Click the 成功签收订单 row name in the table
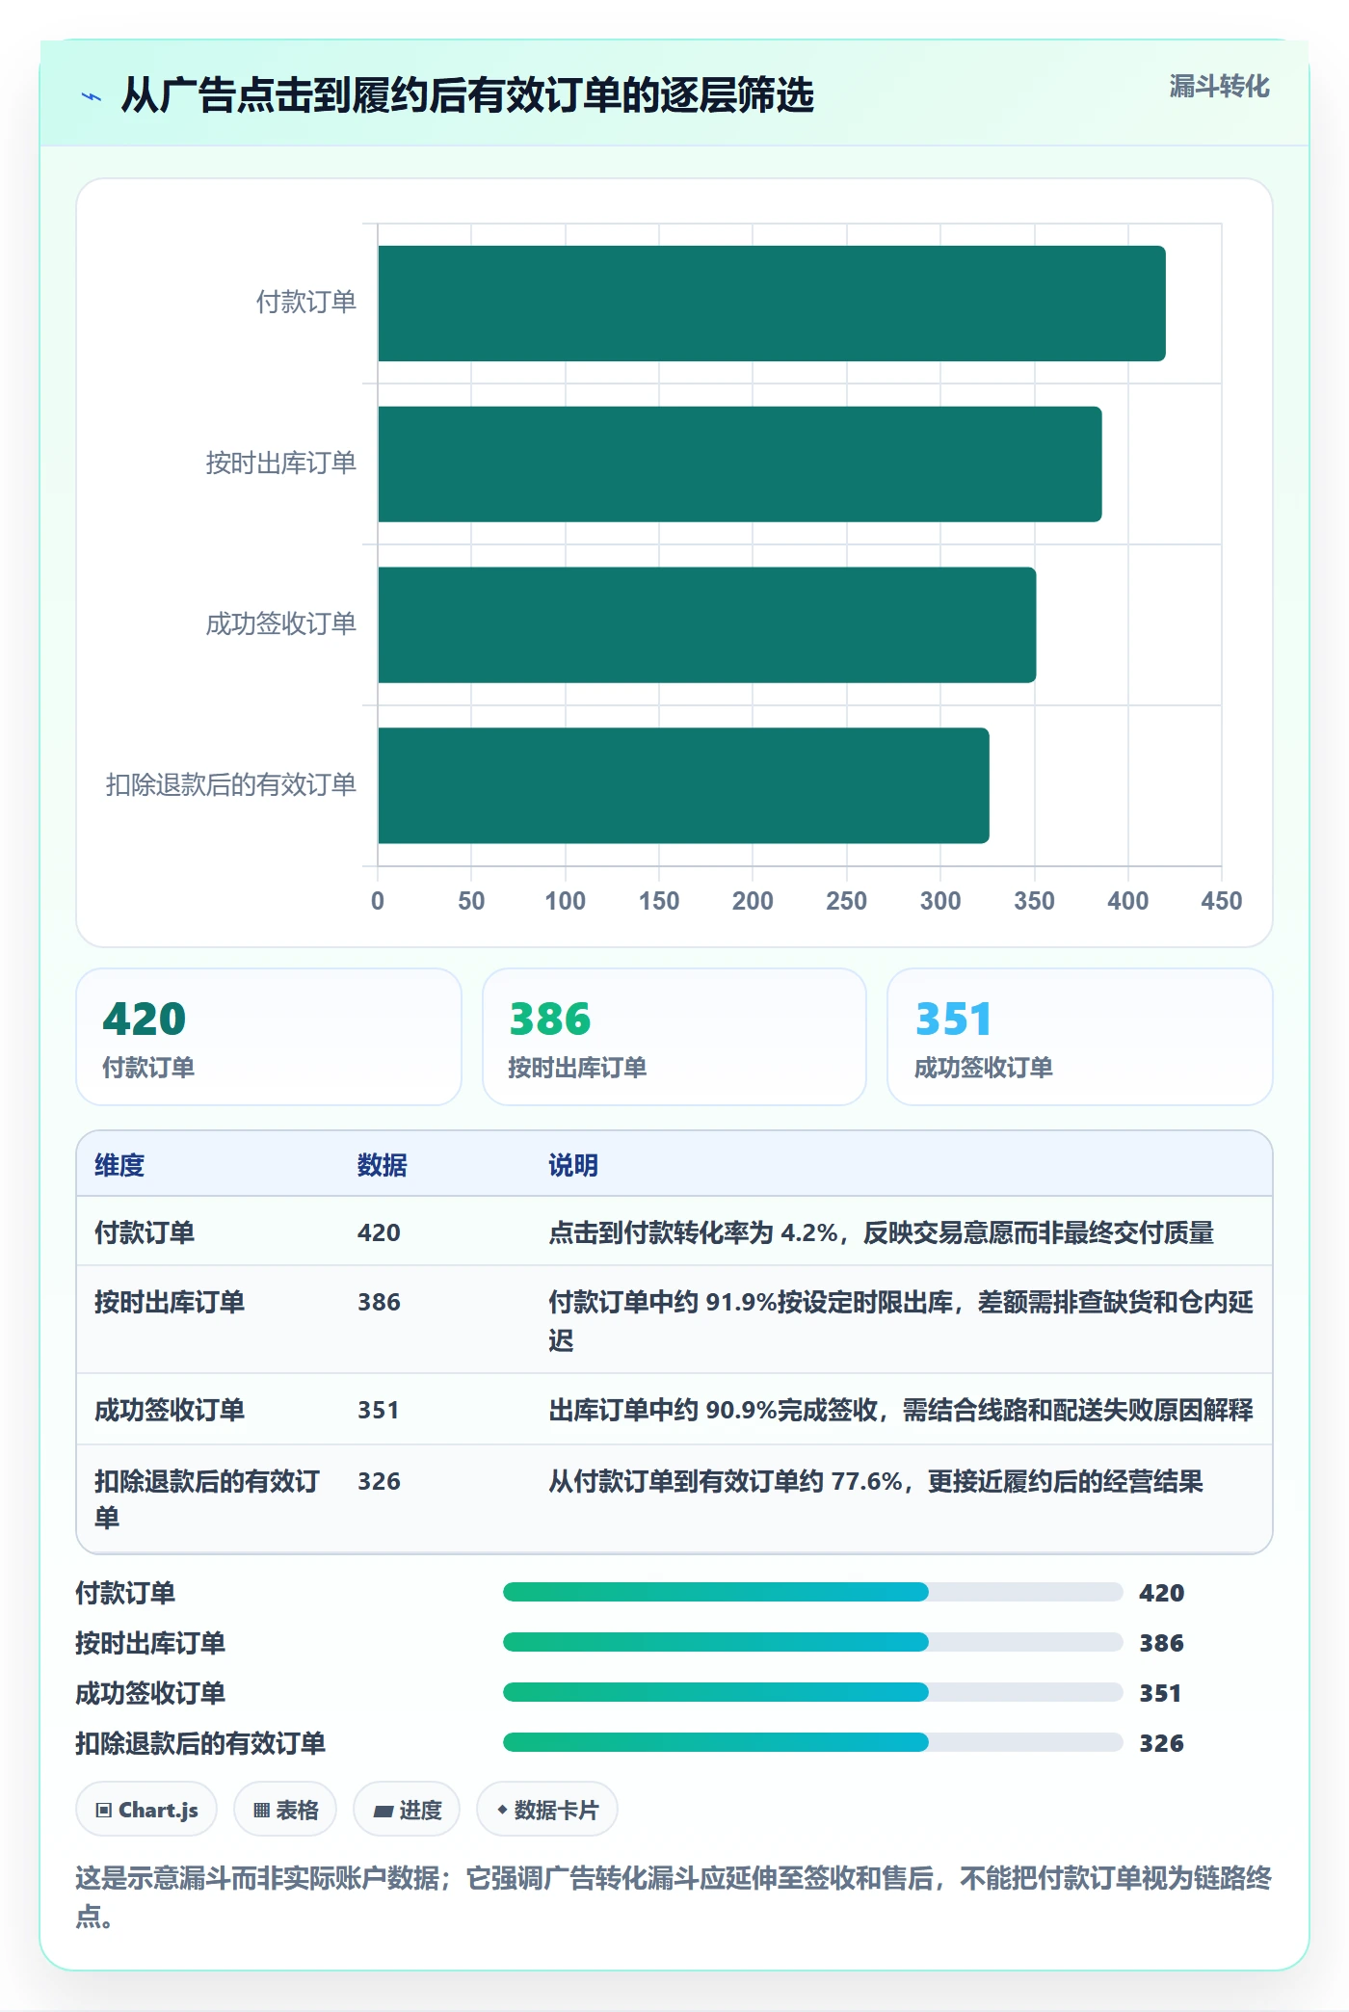Image resolution: width=1349 pixels, height=2012 pixels. tap(170, 1410)
